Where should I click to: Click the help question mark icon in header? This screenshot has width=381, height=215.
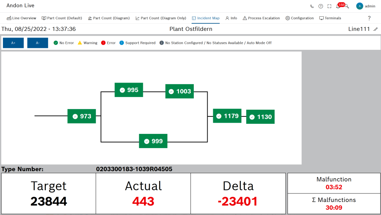320,6
